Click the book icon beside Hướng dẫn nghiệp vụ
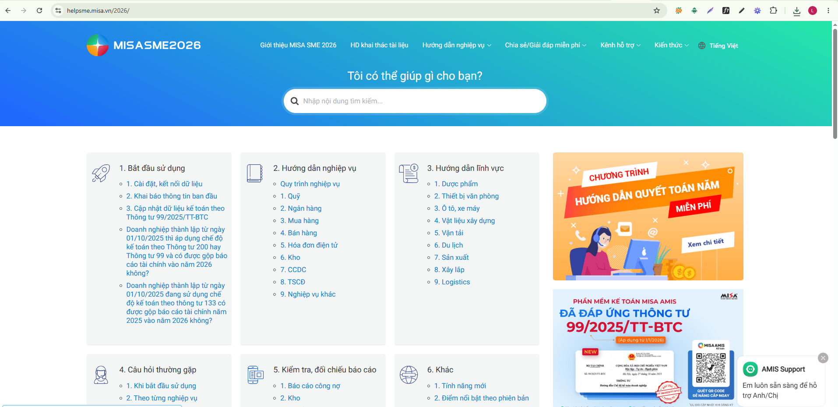Viewport: 838px width, 407px height. pyautogui.click(x=254, y=173)
